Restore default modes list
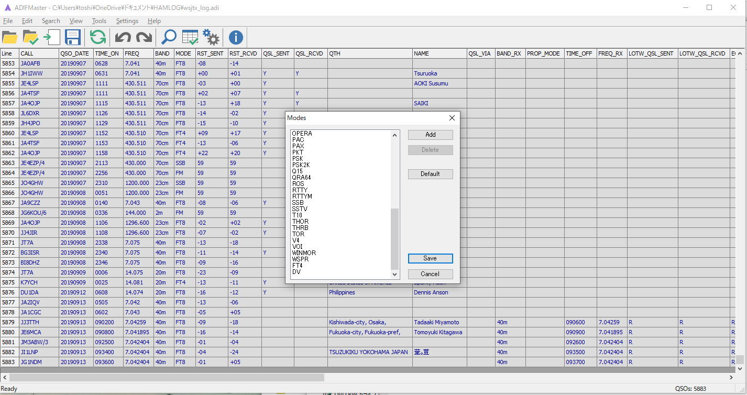 [430, 173]
